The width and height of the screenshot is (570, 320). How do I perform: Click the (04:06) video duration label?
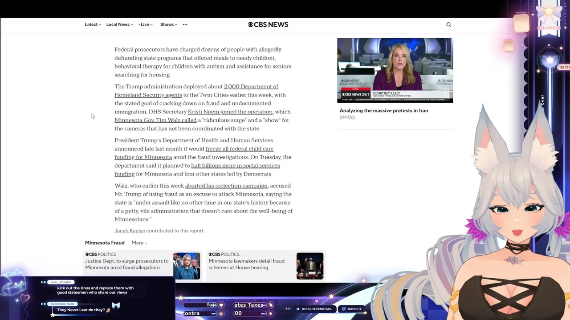tap(347, 117)
